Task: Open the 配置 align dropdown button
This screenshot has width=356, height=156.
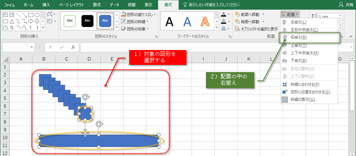Action: 290,14
